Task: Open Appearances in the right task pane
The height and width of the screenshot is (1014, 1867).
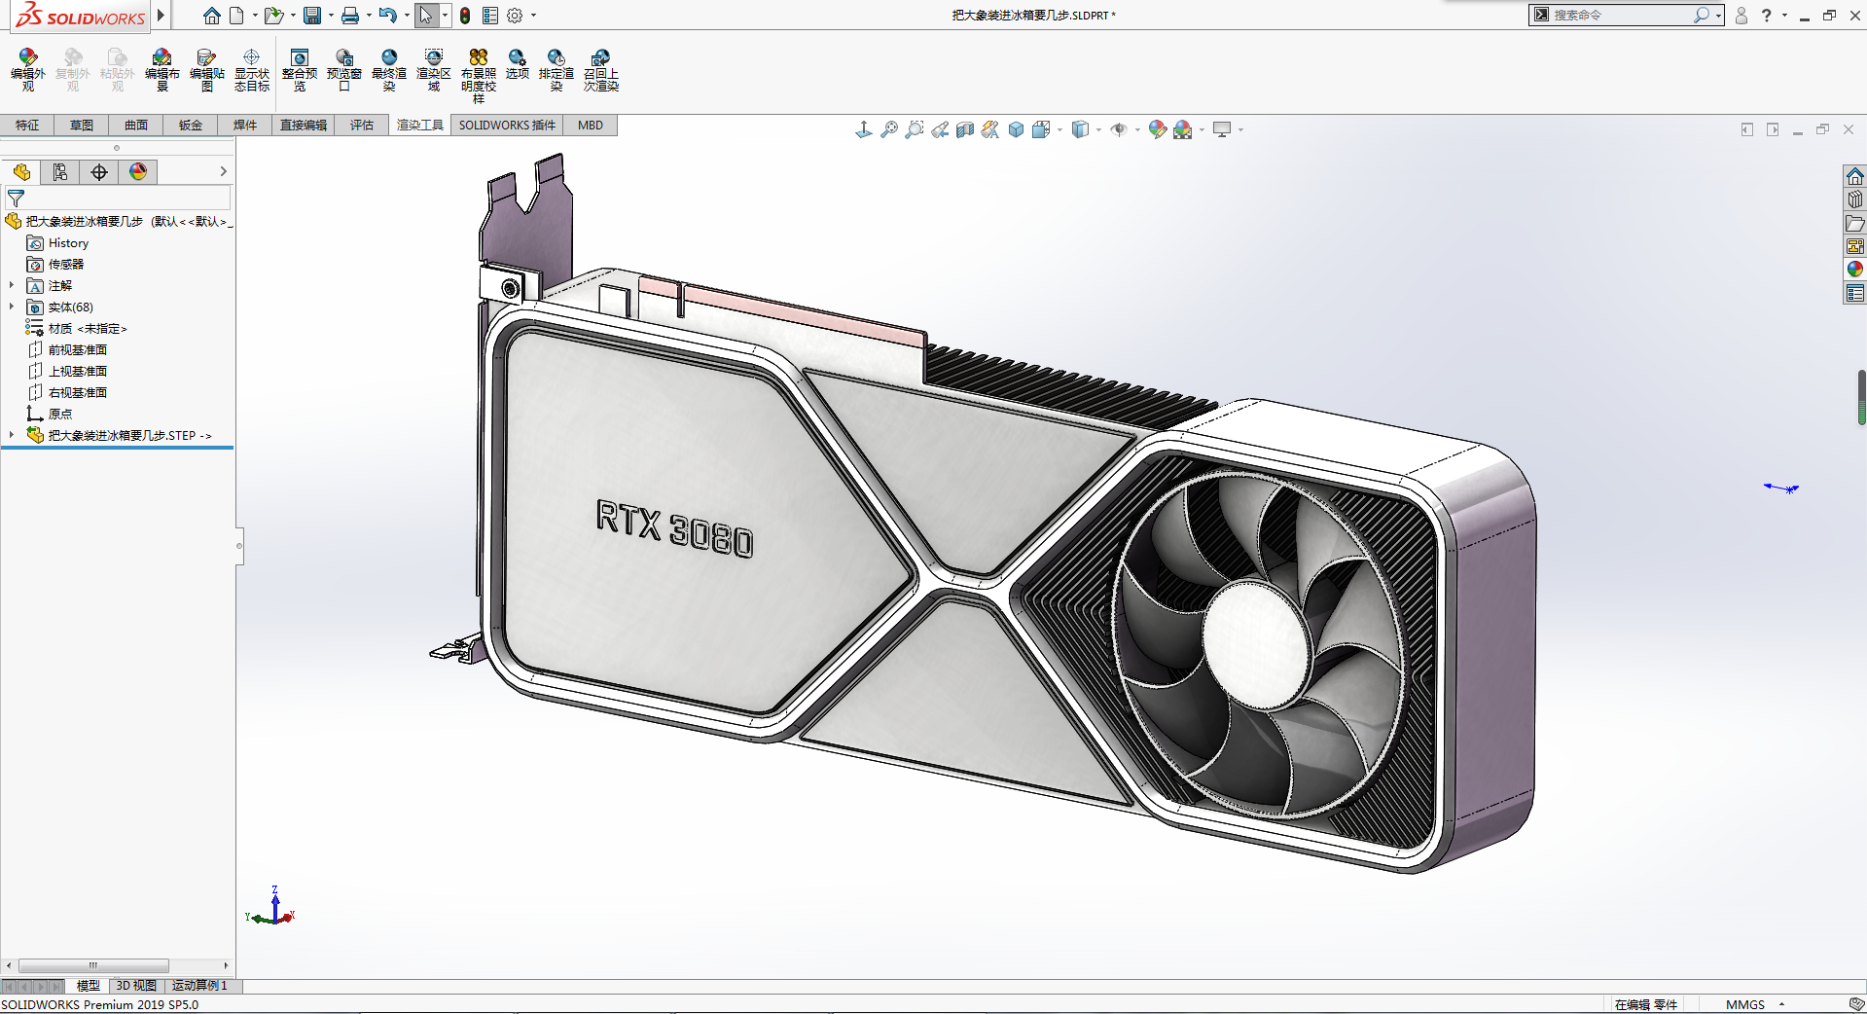Action: 1855,270
